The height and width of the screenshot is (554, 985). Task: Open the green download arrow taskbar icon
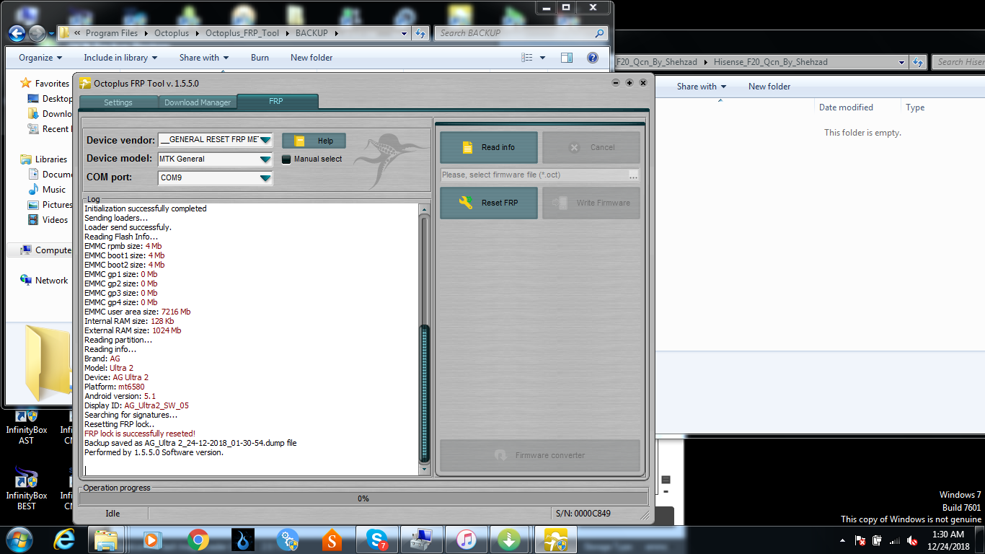click(x=509, y=540)
